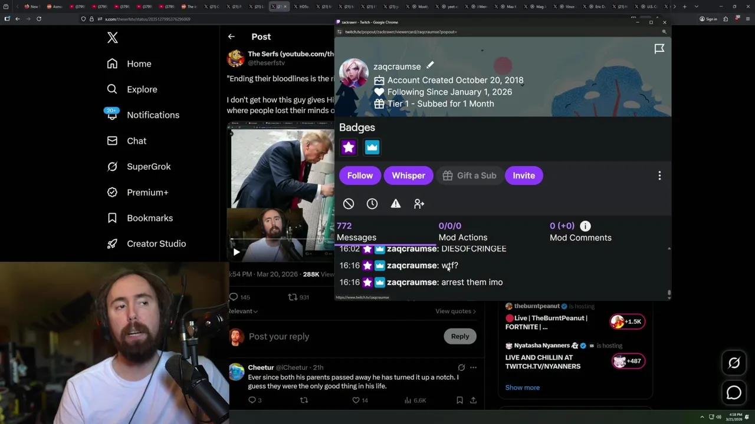Open the Relevant sort dropdown
Screen dimensions: 755x424
pyautogui.click(x=243, y=311)
